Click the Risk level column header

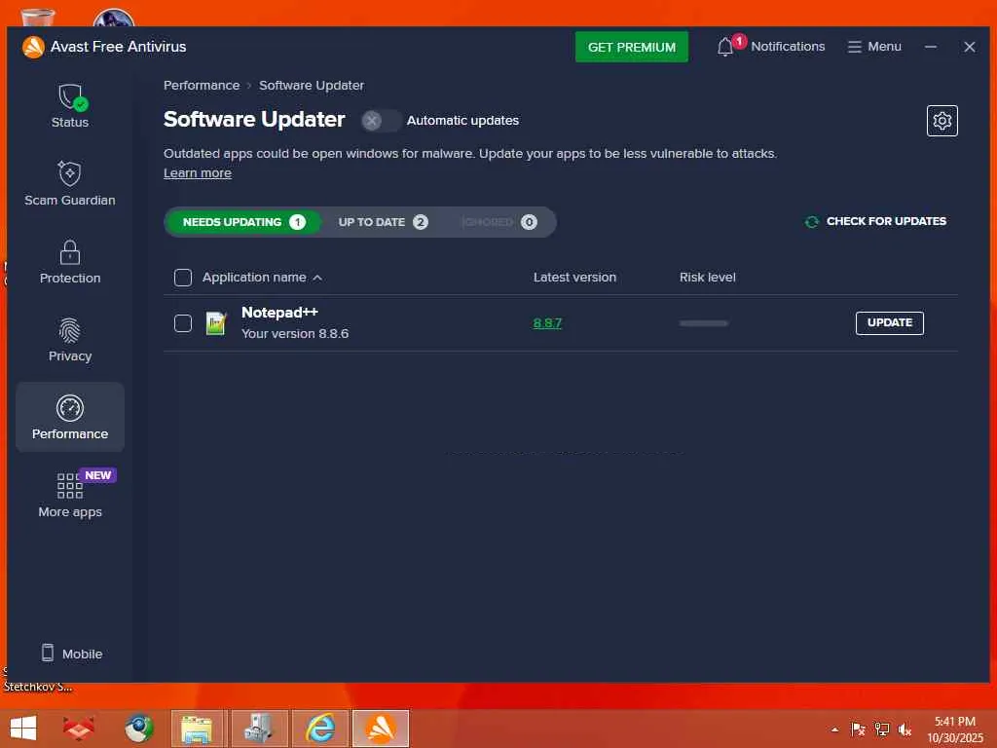coord(707,278)
